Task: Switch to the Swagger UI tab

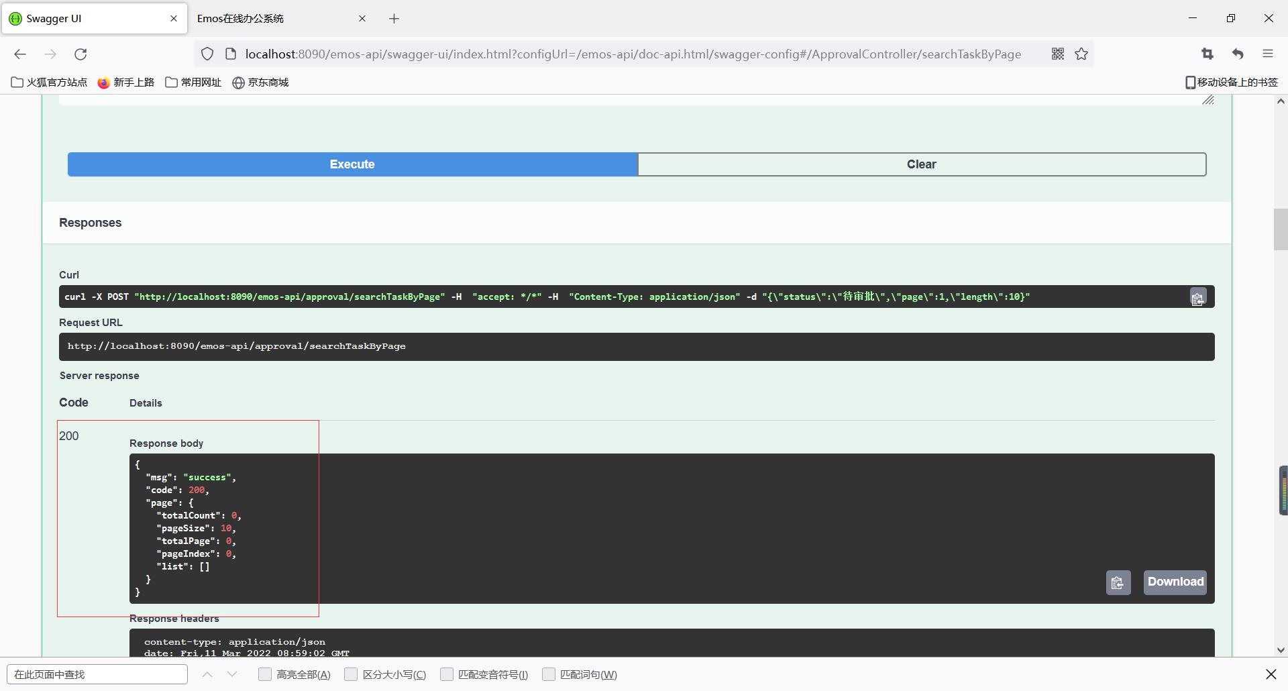Action: click(x=94, y=18)
